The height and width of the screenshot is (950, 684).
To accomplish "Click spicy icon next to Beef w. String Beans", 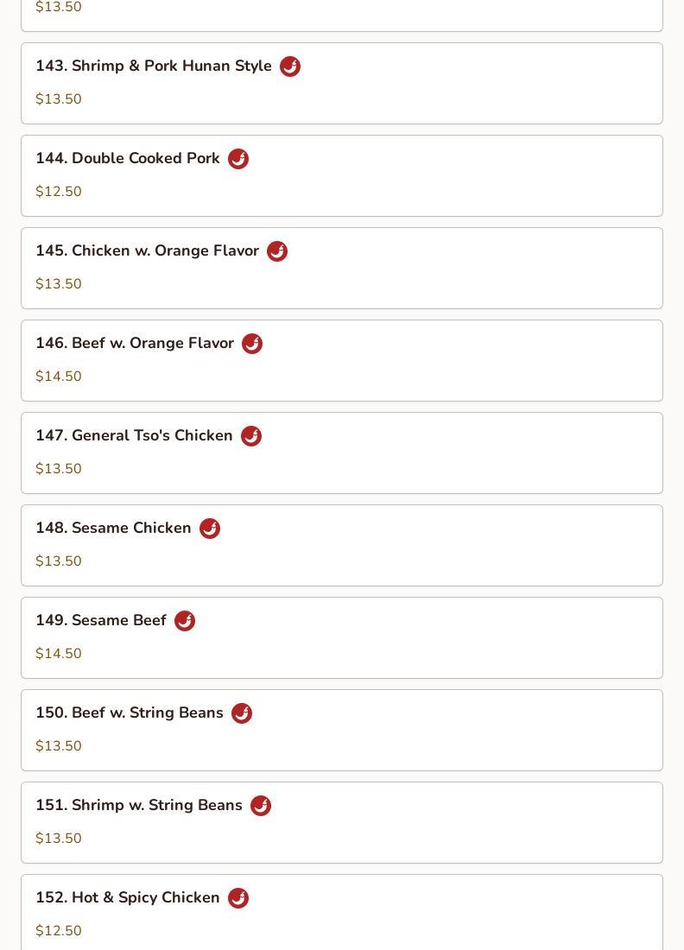I will point(242,713).
